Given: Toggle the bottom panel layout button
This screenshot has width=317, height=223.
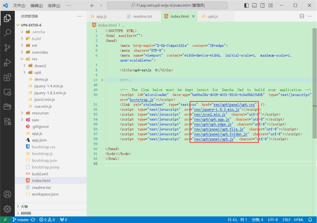Looking at the screenshot, I should click(x=254, y=6).
